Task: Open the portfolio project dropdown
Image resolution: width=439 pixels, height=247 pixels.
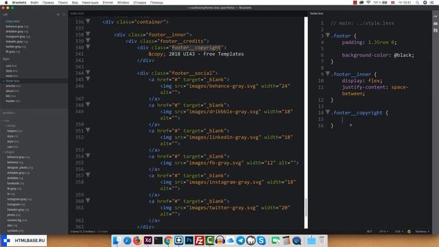Action: pos(10,113)
